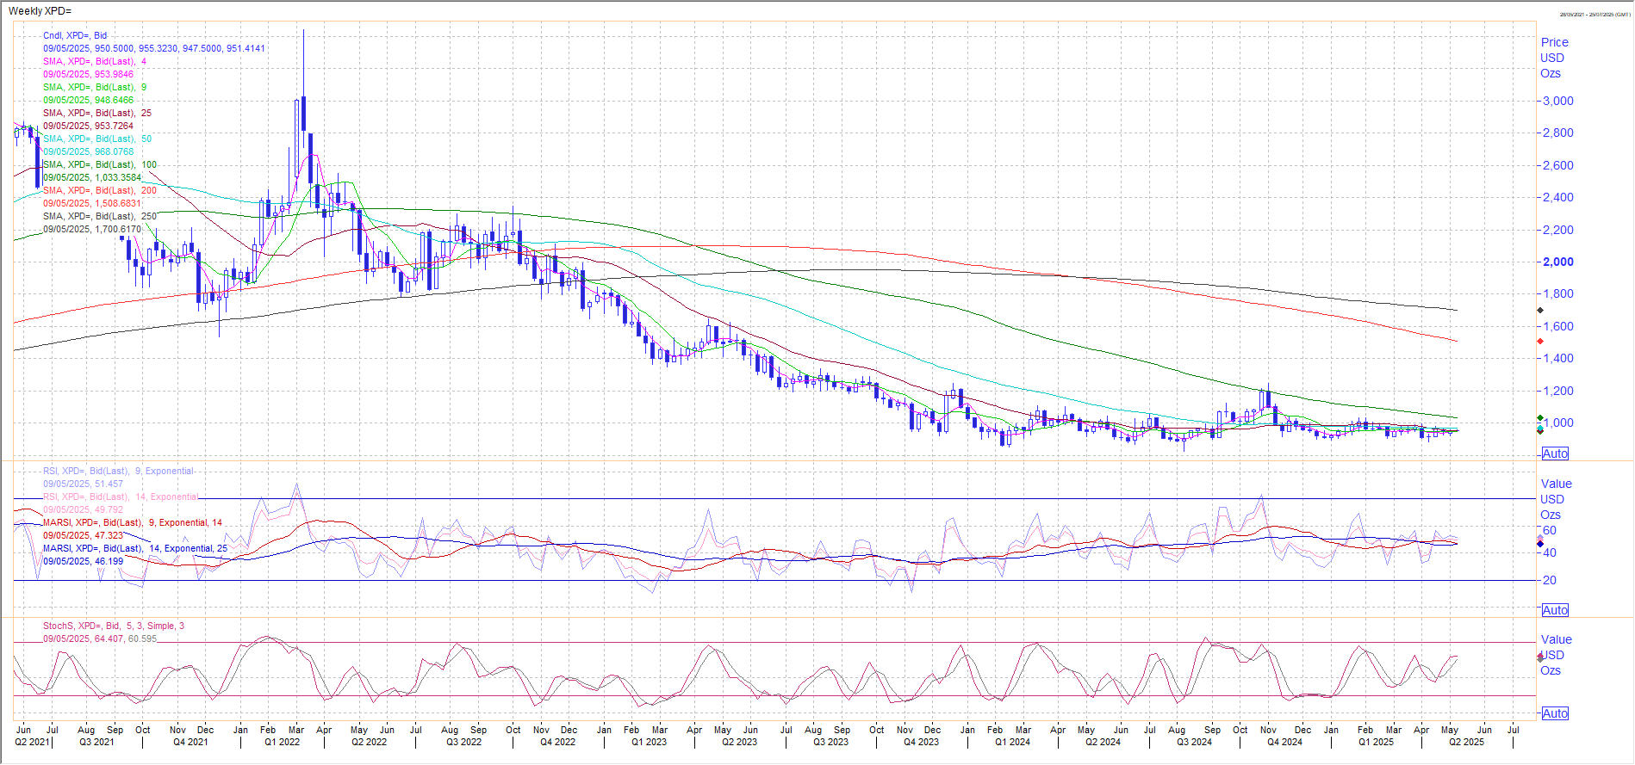This screenshot has height=765, width=1635.
Task: Select the RSI 9 Exponential legend label
Action: pyautogui.click(x=119, y=471)
